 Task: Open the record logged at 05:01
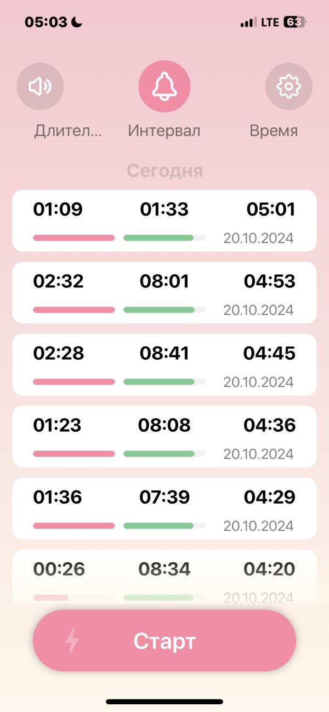164,221
